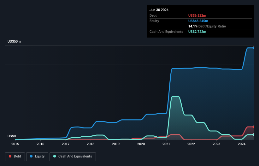The width and height of the screenshot is (259, 166).
Task: Click Cash And Equivalents label in tooltip
Action: 166,32
